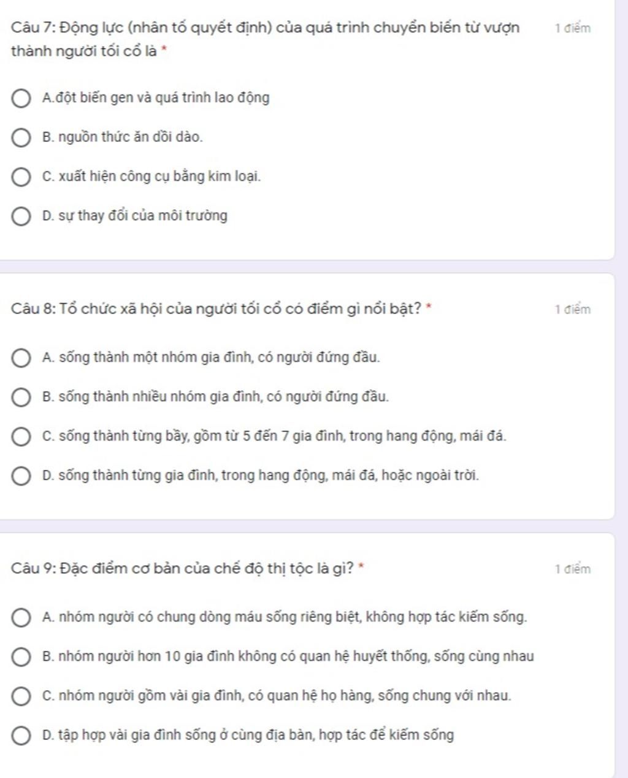Click answer text 'C. nhóm người gồm vài gia đình'
The width and height of the screenshot is (628, 778).
[277, 696]
